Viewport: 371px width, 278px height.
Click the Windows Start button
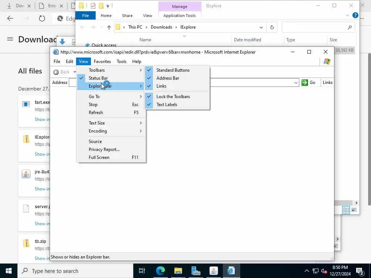pos(9,271)
